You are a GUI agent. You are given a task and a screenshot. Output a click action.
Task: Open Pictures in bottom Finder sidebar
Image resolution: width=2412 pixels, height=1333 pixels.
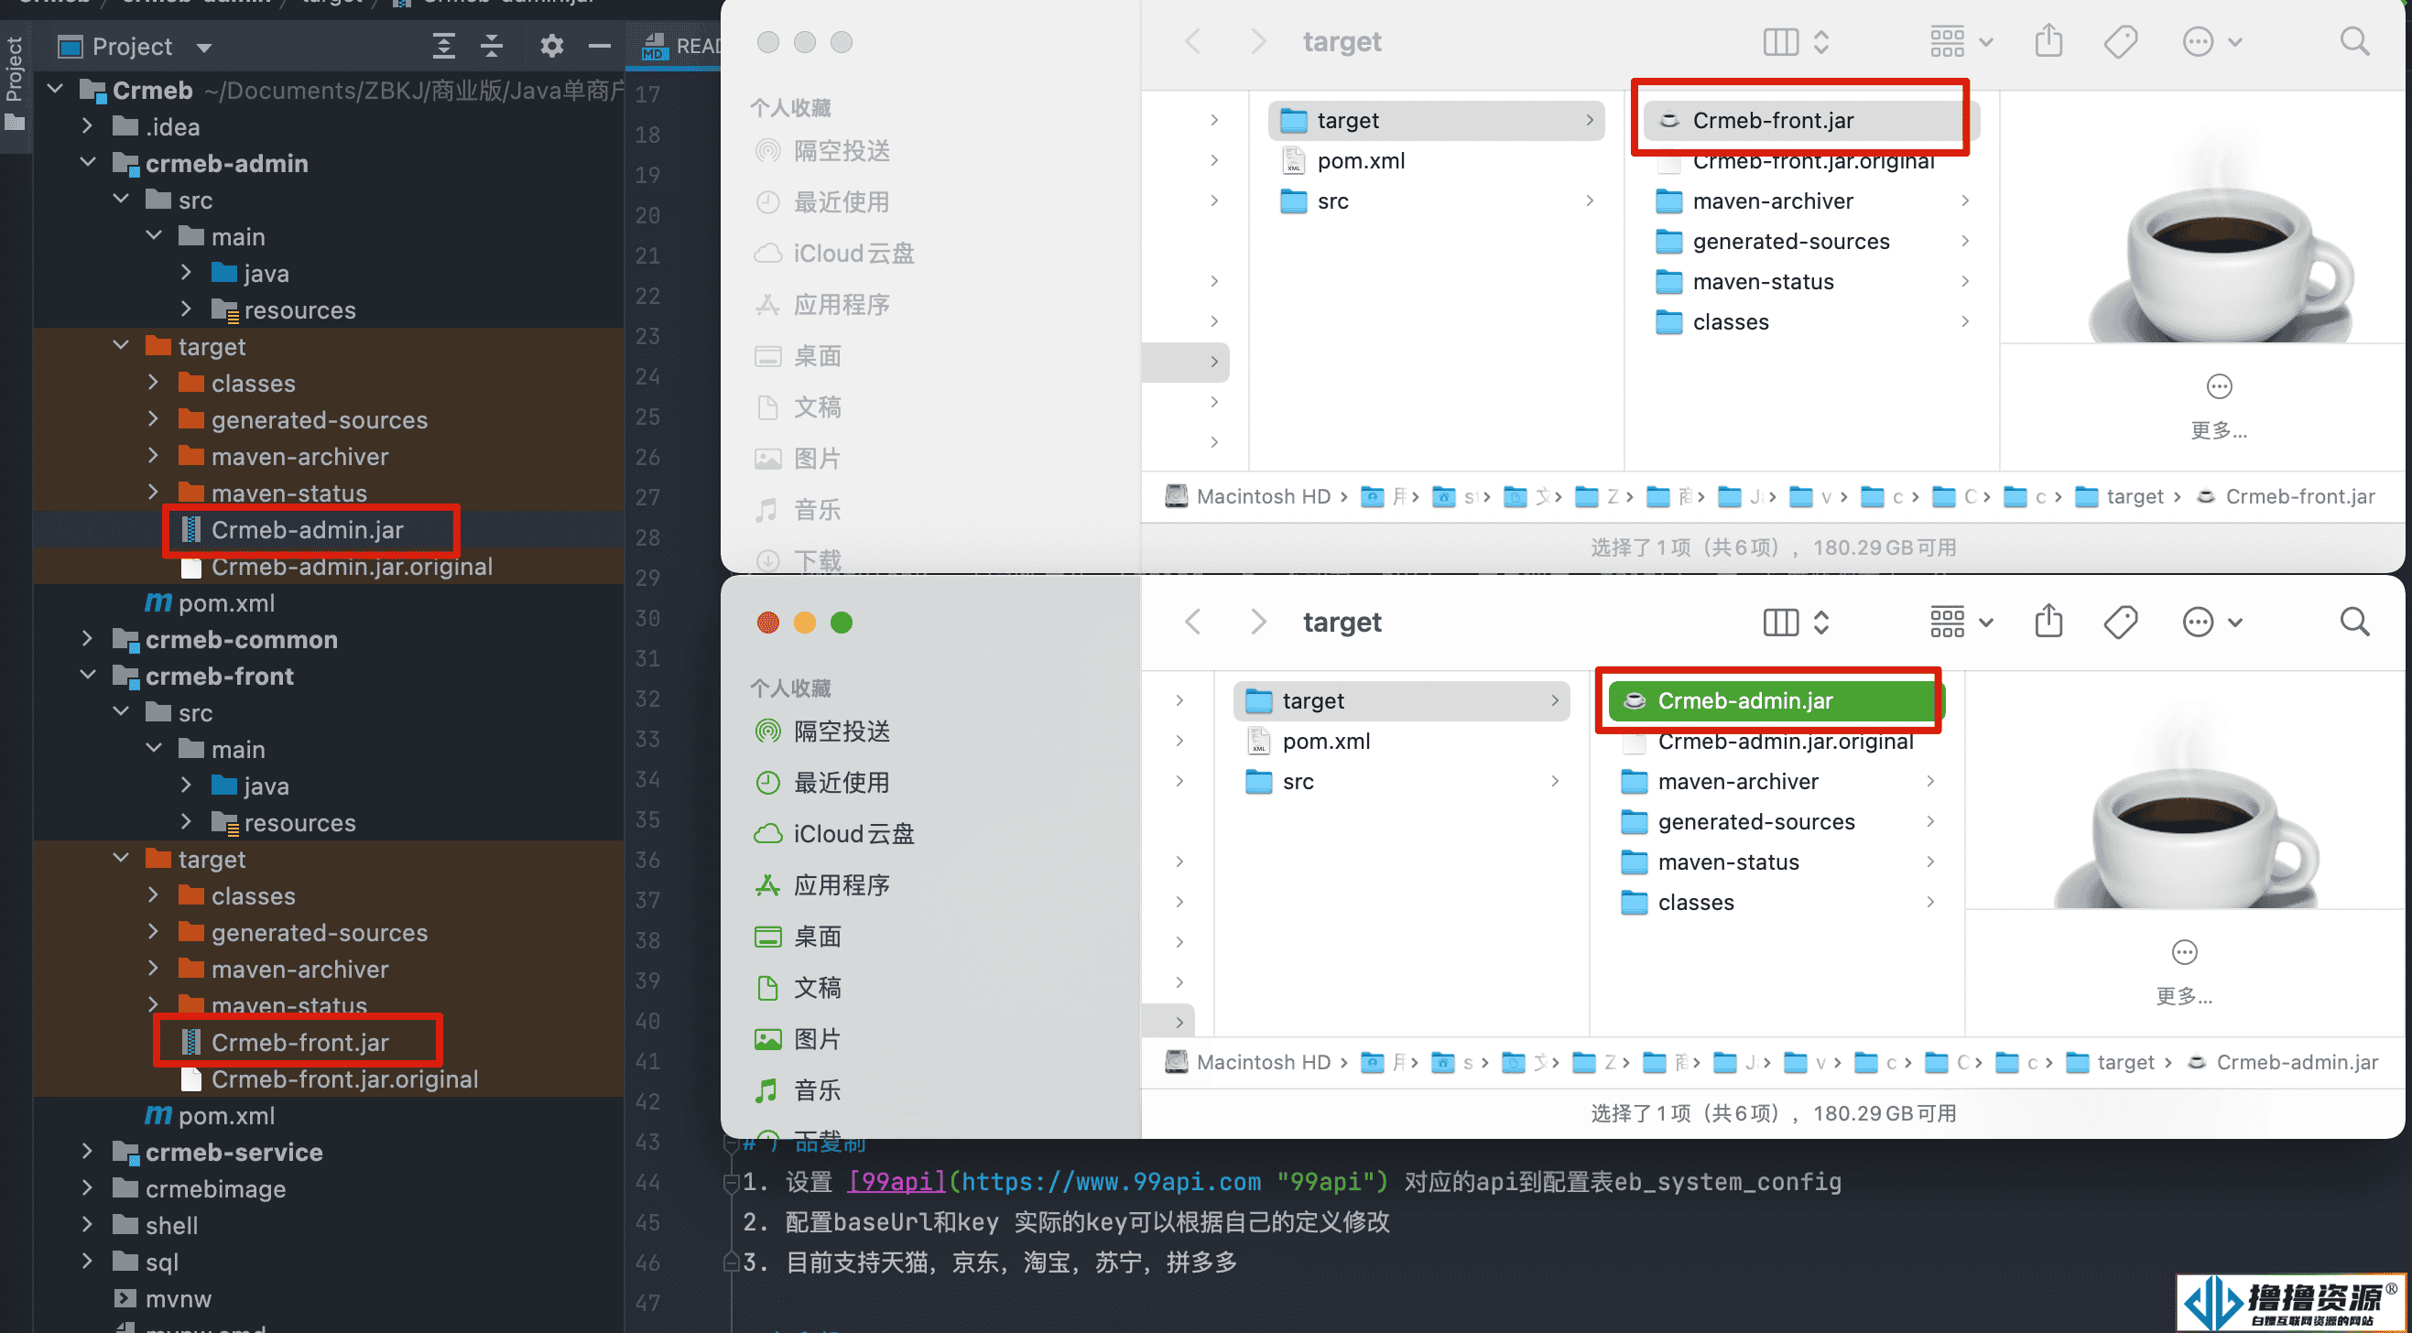[798, 1039]
